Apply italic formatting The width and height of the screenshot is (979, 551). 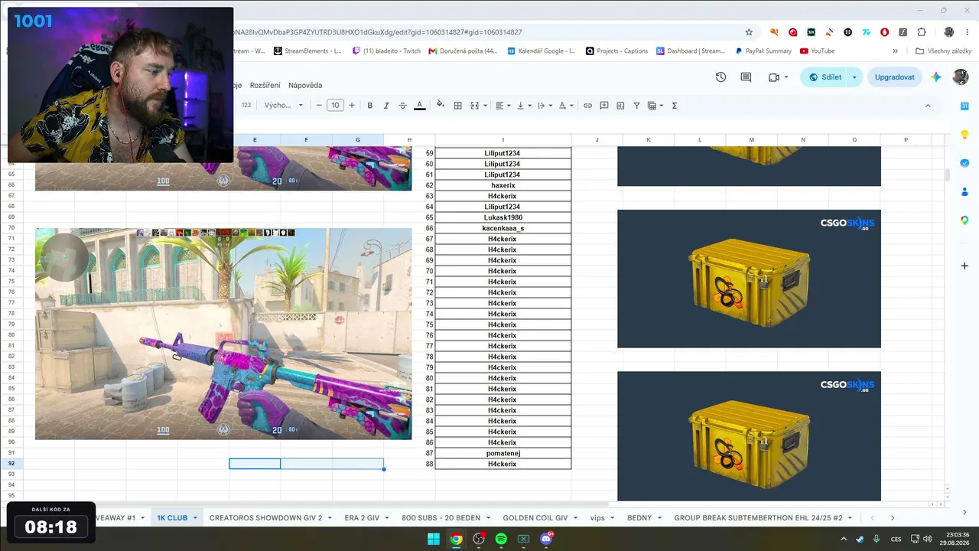386,106
